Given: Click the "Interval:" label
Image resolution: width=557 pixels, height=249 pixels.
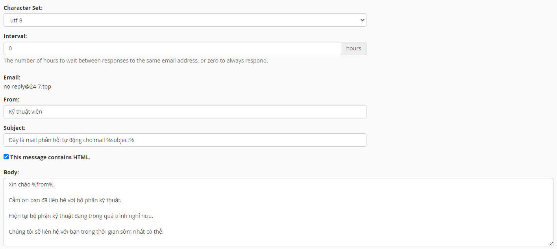Looking at the screenshot, I should (15, 36).
